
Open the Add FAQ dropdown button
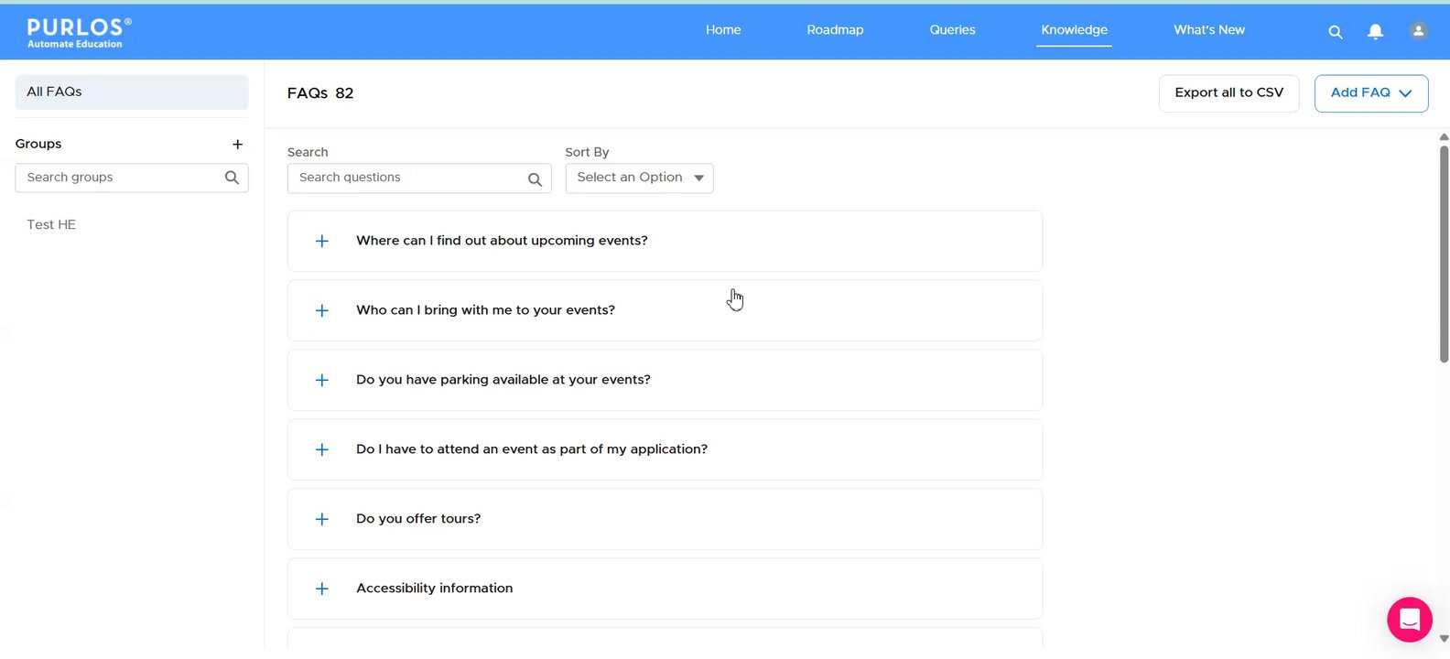[x=1370, y=93]
